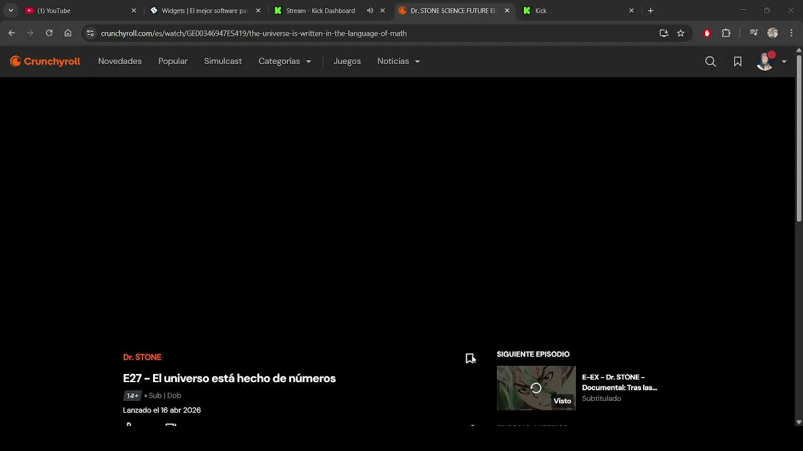Click the episode title El universo está hecho de números
This screenshot has width=803, height=451.
(230, 378)
